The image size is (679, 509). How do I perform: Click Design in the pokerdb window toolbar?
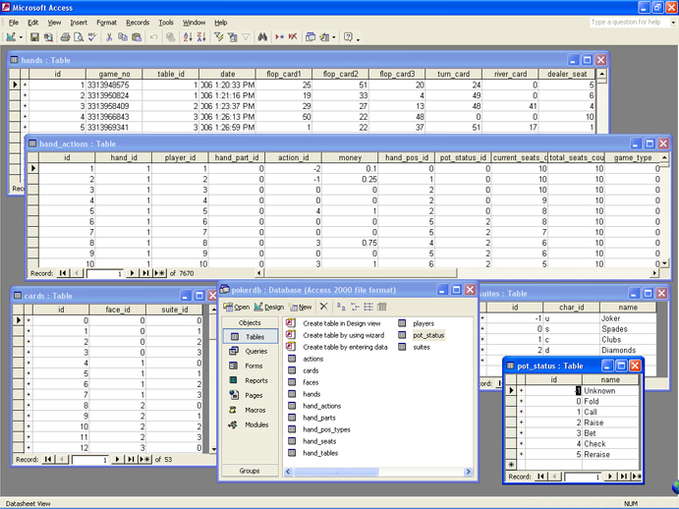269,307
